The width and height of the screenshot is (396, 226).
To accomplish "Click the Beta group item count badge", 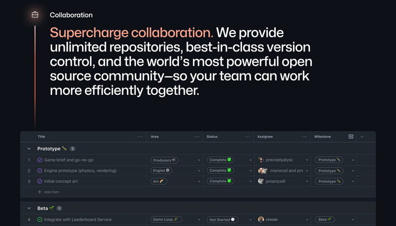I will (x=59, y=208).
